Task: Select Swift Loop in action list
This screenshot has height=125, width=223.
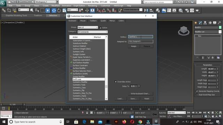Action: 88,79
